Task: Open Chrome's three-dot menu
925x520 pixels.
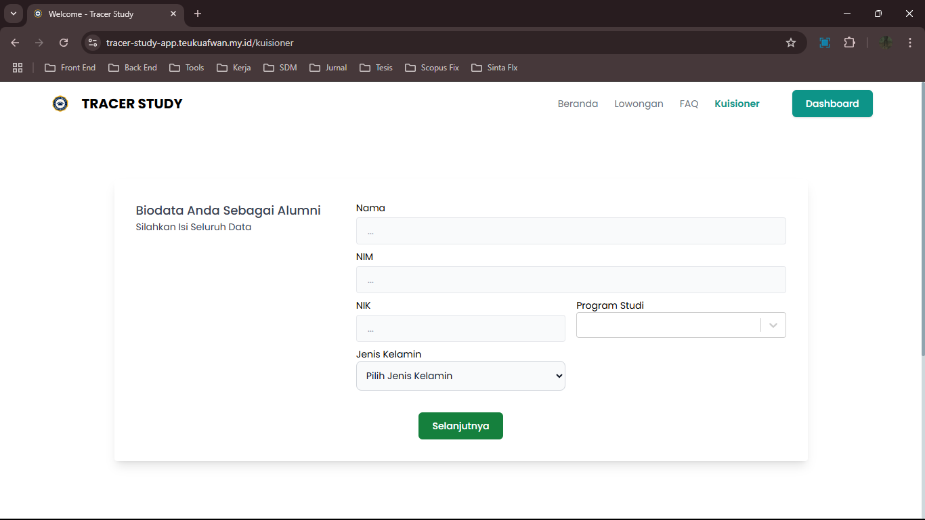Action: coord(910,43)
